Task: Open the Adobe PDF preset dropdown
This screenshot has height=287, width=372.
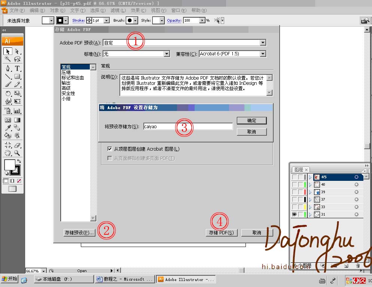Action: pos(263,43)
